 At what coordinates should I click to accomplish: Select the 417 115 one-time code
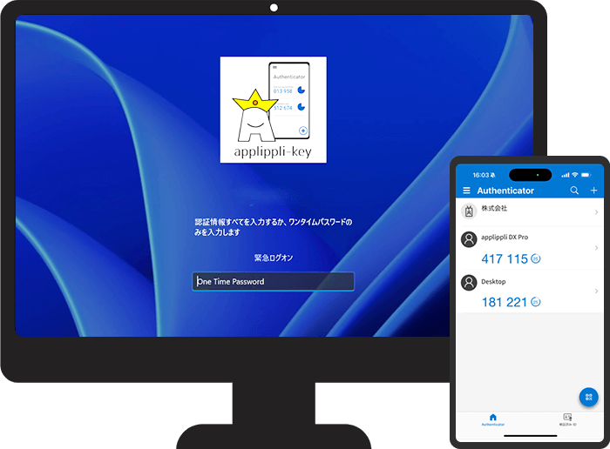505,259
